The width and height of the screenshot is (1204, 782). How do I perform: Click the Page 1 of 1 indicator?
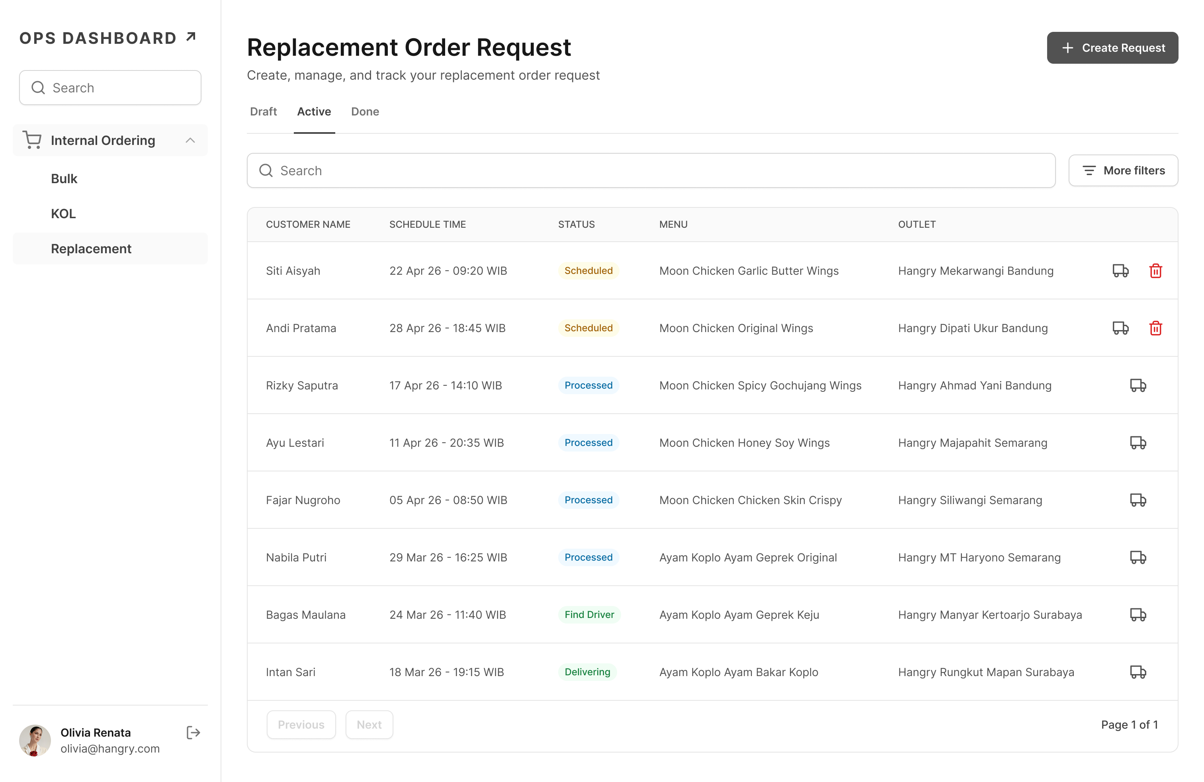[1129, 724]
